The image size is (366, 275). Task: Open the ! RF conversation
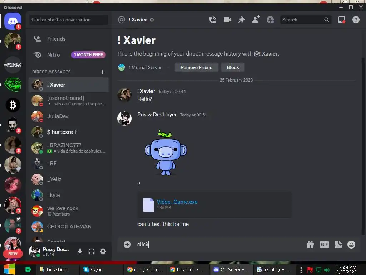click(x=69, y=163)
